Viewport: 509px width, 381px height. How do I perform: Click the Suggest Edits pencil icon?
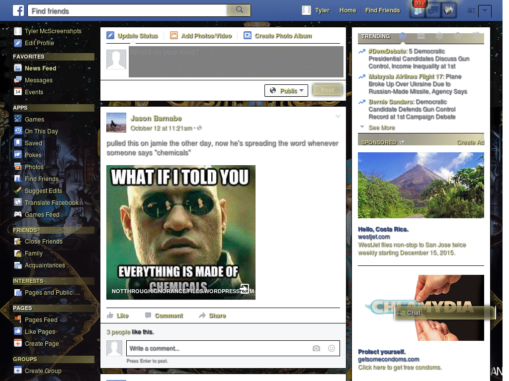point(18,190)
